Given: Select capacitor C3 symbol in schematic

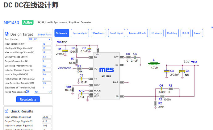Looking at the screenshot, I should [x=167, y=71].
